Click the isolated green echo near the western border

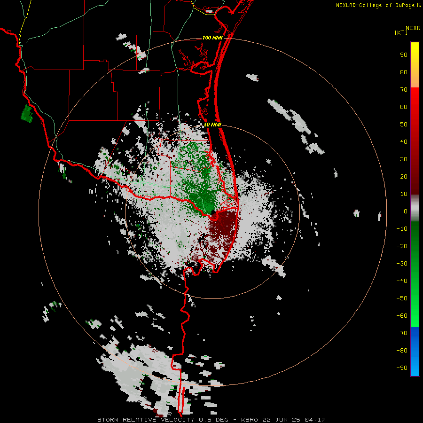27,114
